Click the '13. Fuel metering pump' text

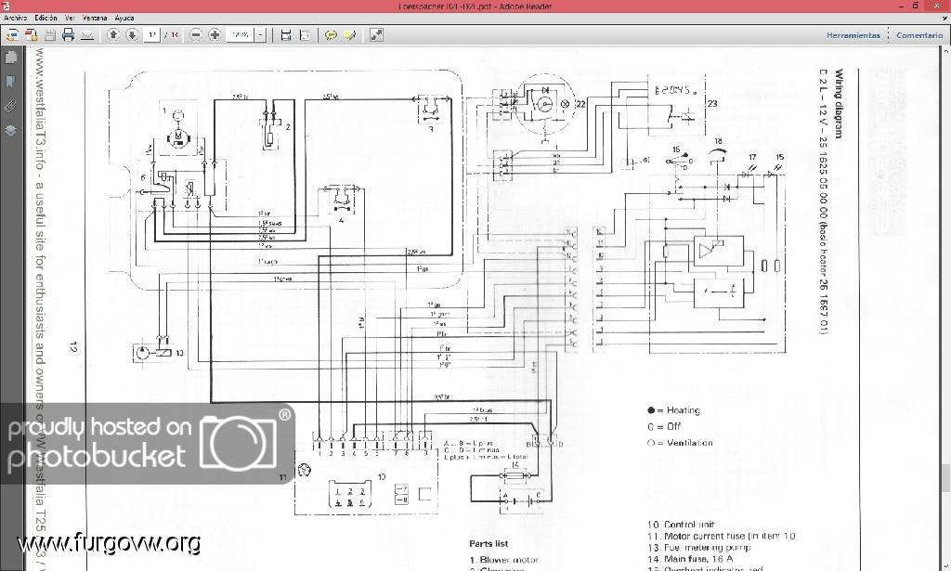pos(698,548)
